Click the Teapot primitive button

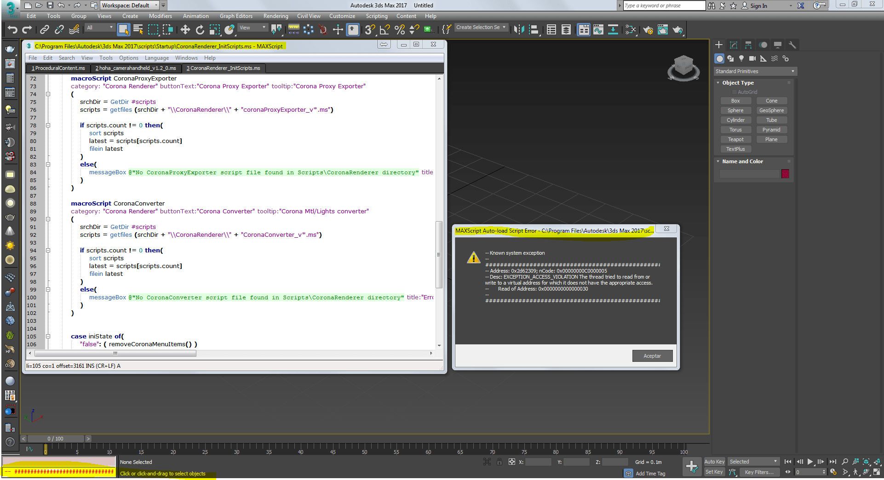tap(735, 139)
